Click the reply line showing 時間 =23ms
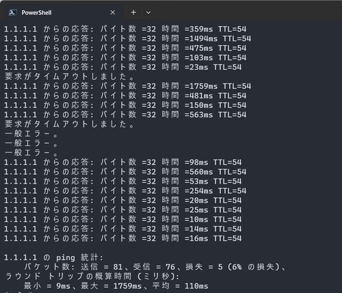This screenshot has height=293, width=342. pyautogui.click(x=122, y=67)
